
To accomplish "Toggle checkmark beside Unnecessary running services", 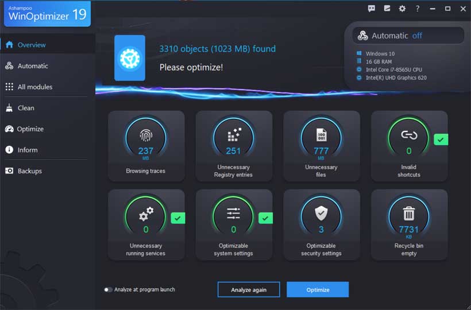I will click(178, 218).
